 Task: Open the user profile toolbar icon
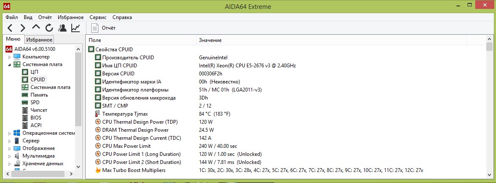click(62, 28)
